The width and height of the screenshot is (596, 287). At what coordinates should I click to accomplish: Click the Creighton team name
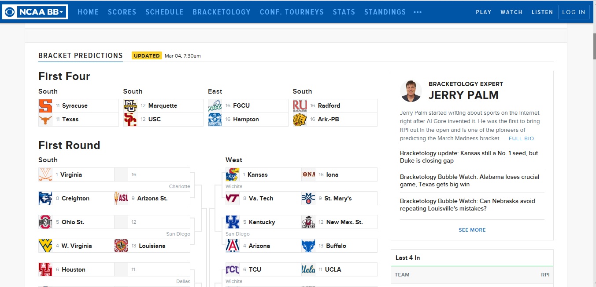(75, 198)
